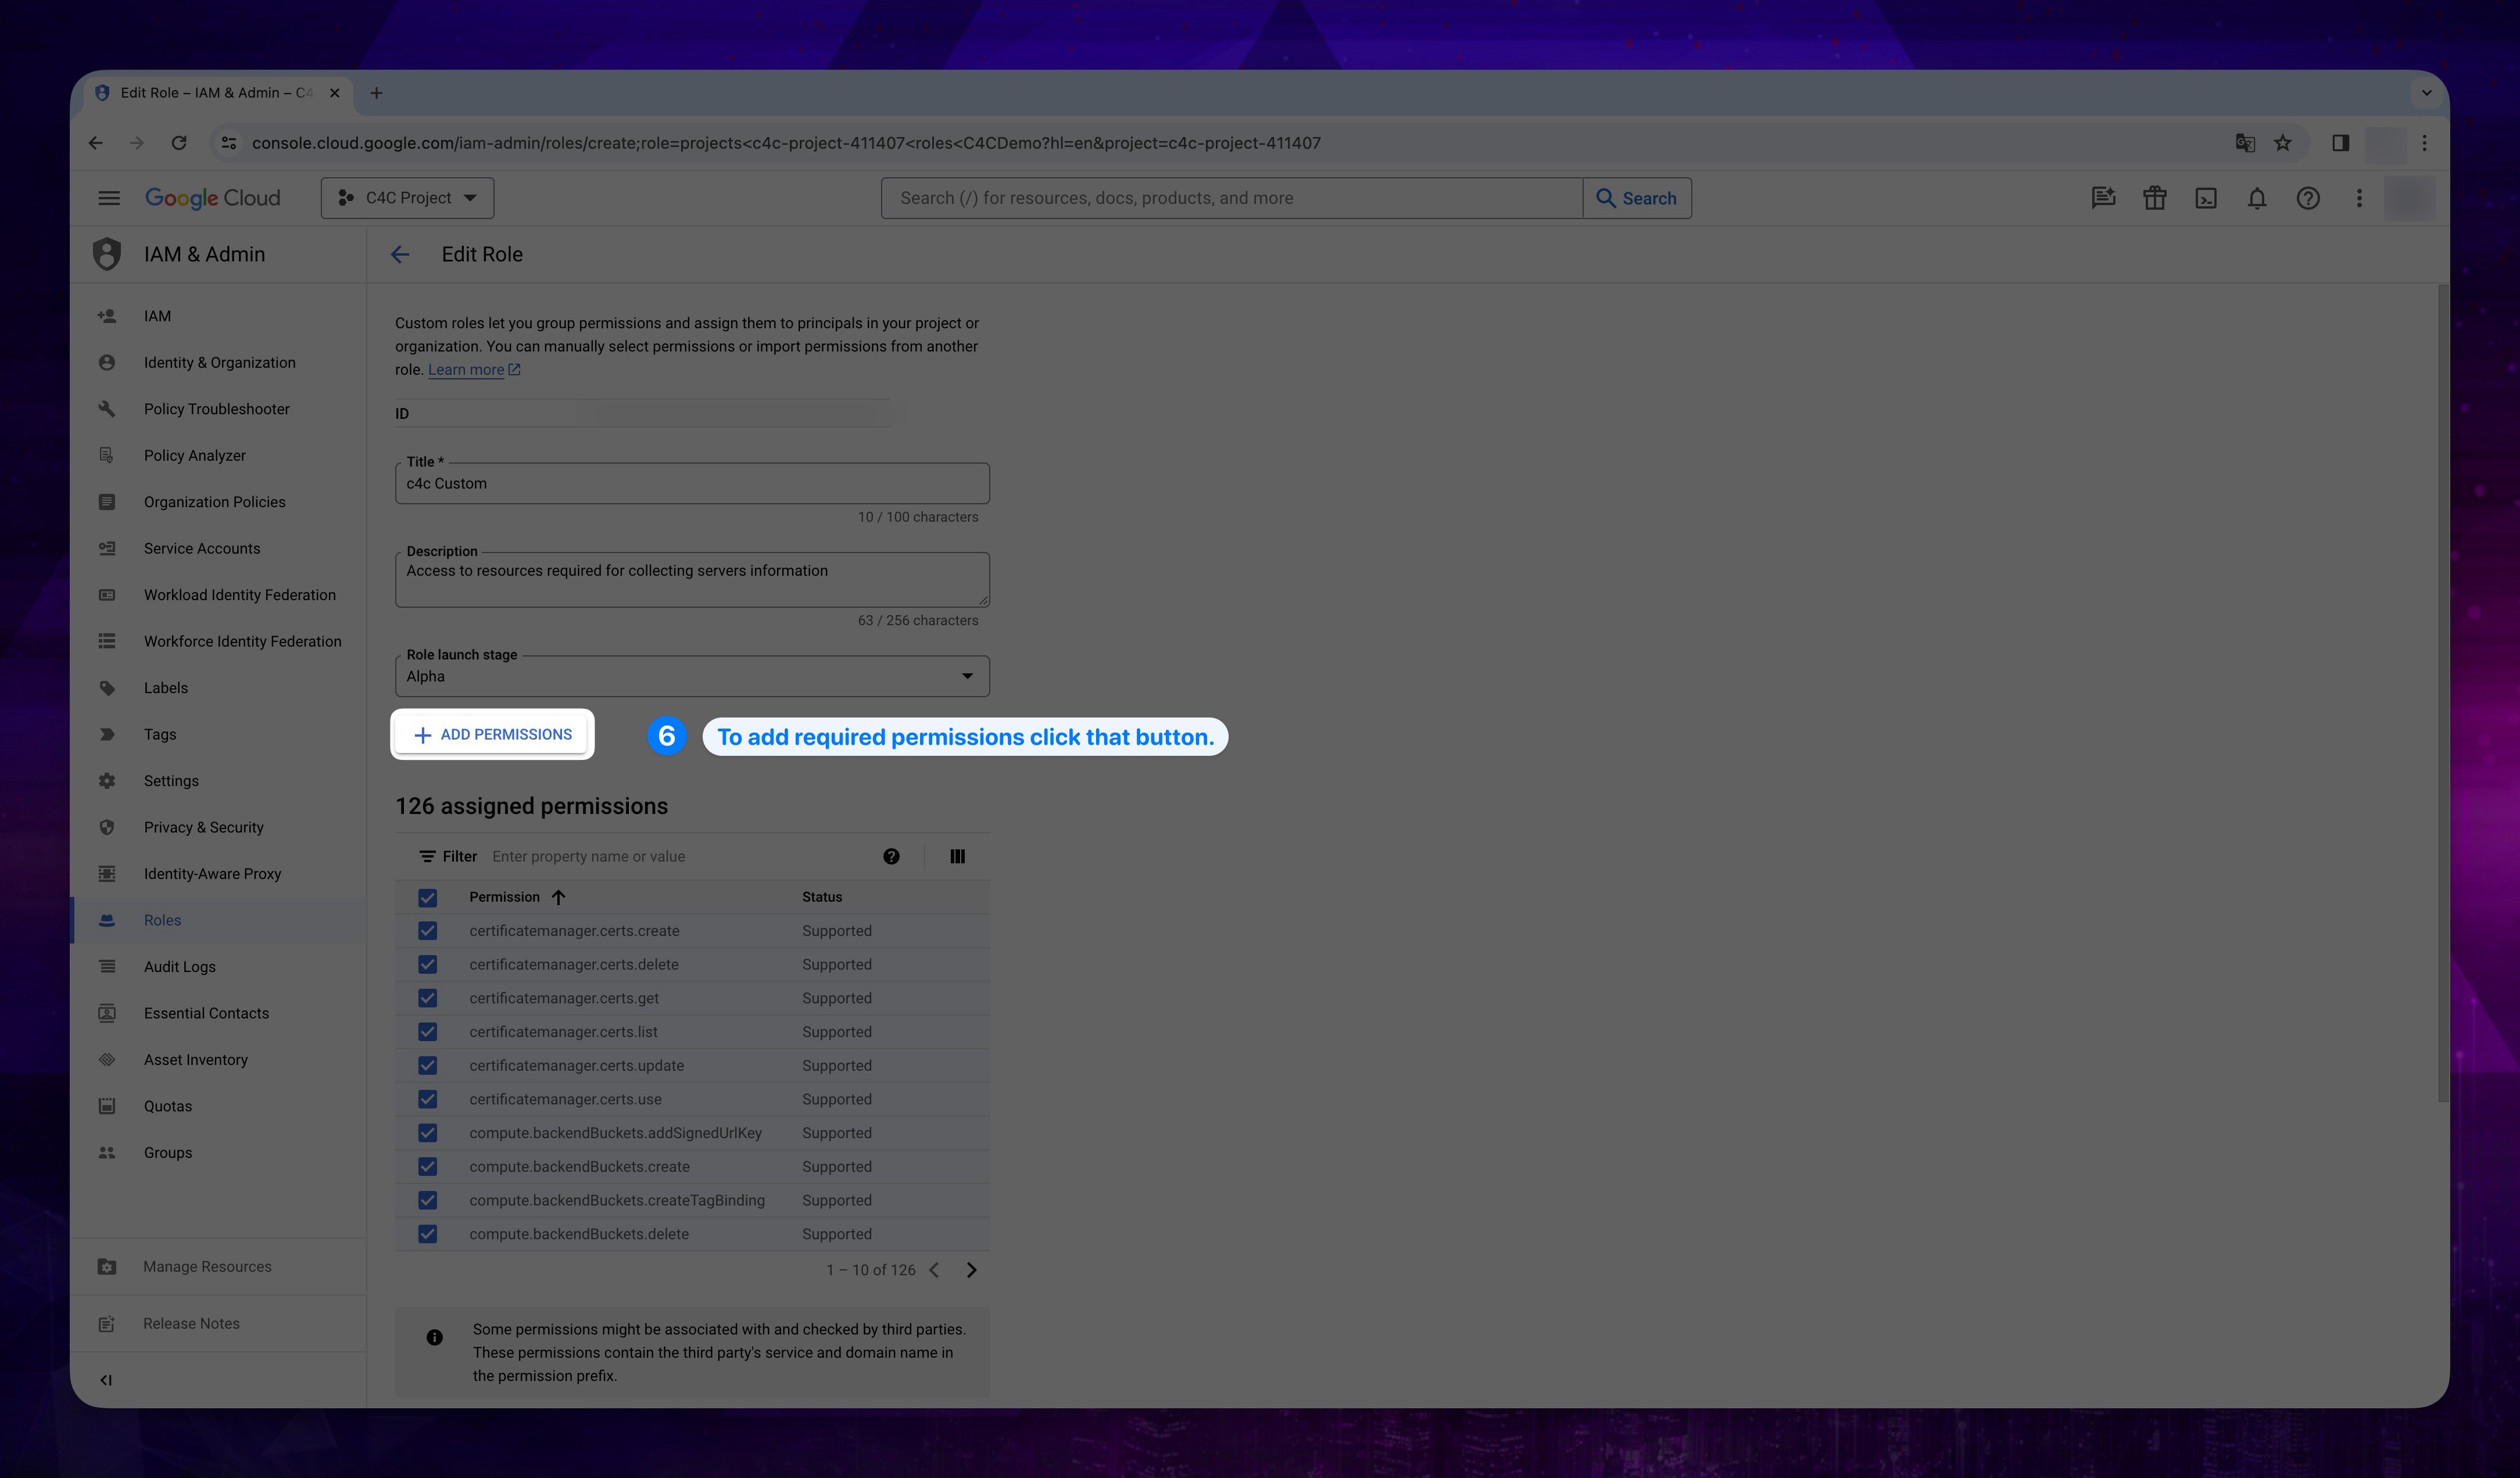This screenshot has width=2520, height=1478.
Task: Uncheck certificatemanager.certs.list permission
Action: tap(427, 1032)
